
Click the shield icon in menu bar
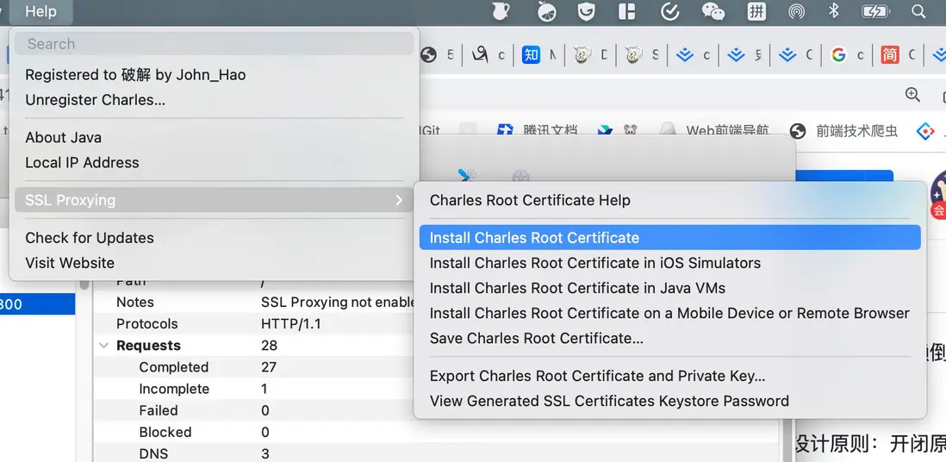pos(586,11)
